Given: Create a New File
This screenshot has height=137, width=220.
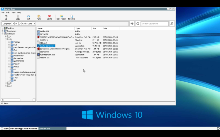Looking at the screenshot, I should [x=72, y=17].
